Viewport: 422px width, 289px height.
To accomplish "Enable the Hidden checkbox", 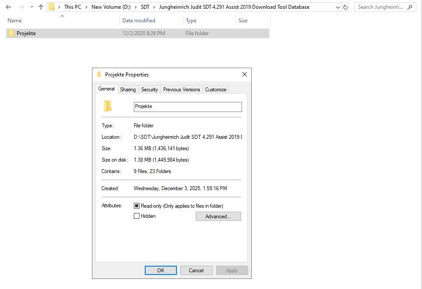I will (x=137, y=216).
